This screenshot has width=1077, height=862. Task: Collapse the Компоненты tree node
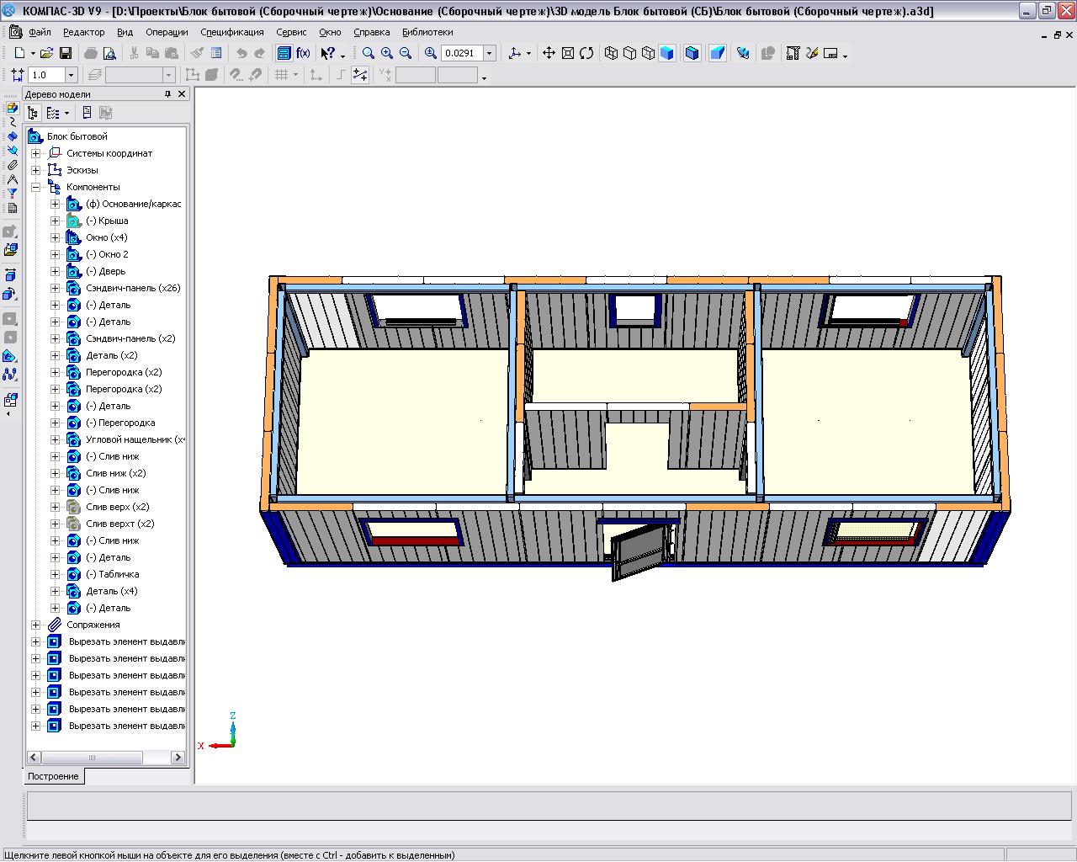point(36,187)
